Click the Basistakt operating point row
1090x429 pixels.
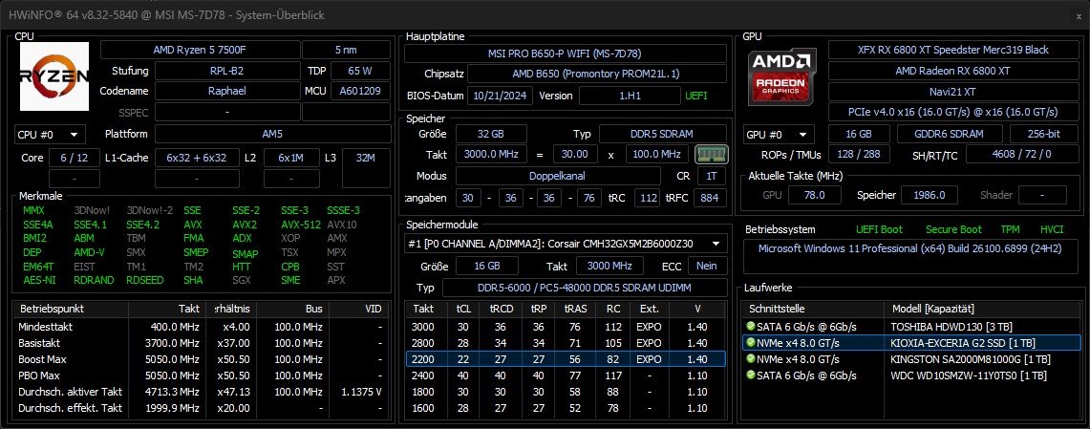tap(201, 343)
